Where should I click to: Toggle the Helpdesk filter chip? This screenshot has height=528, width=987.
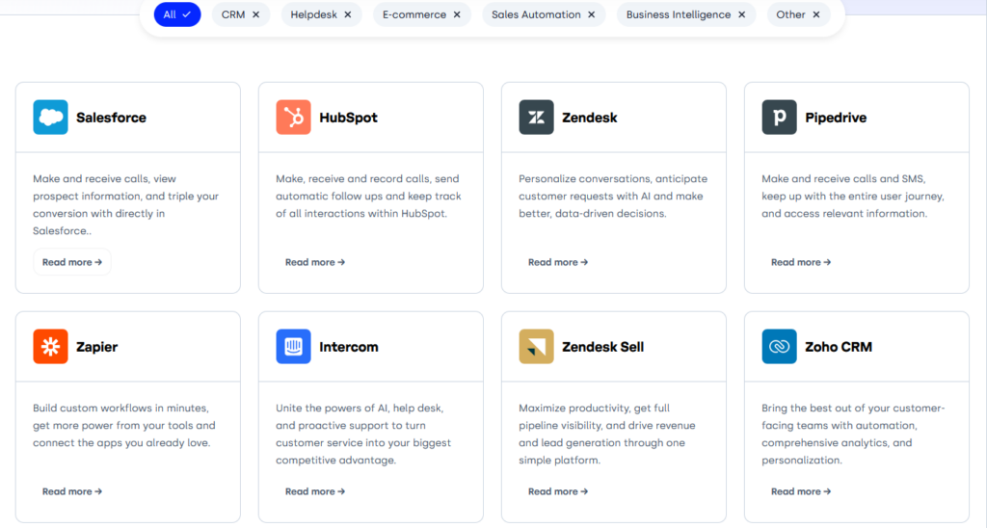[322, 14]
